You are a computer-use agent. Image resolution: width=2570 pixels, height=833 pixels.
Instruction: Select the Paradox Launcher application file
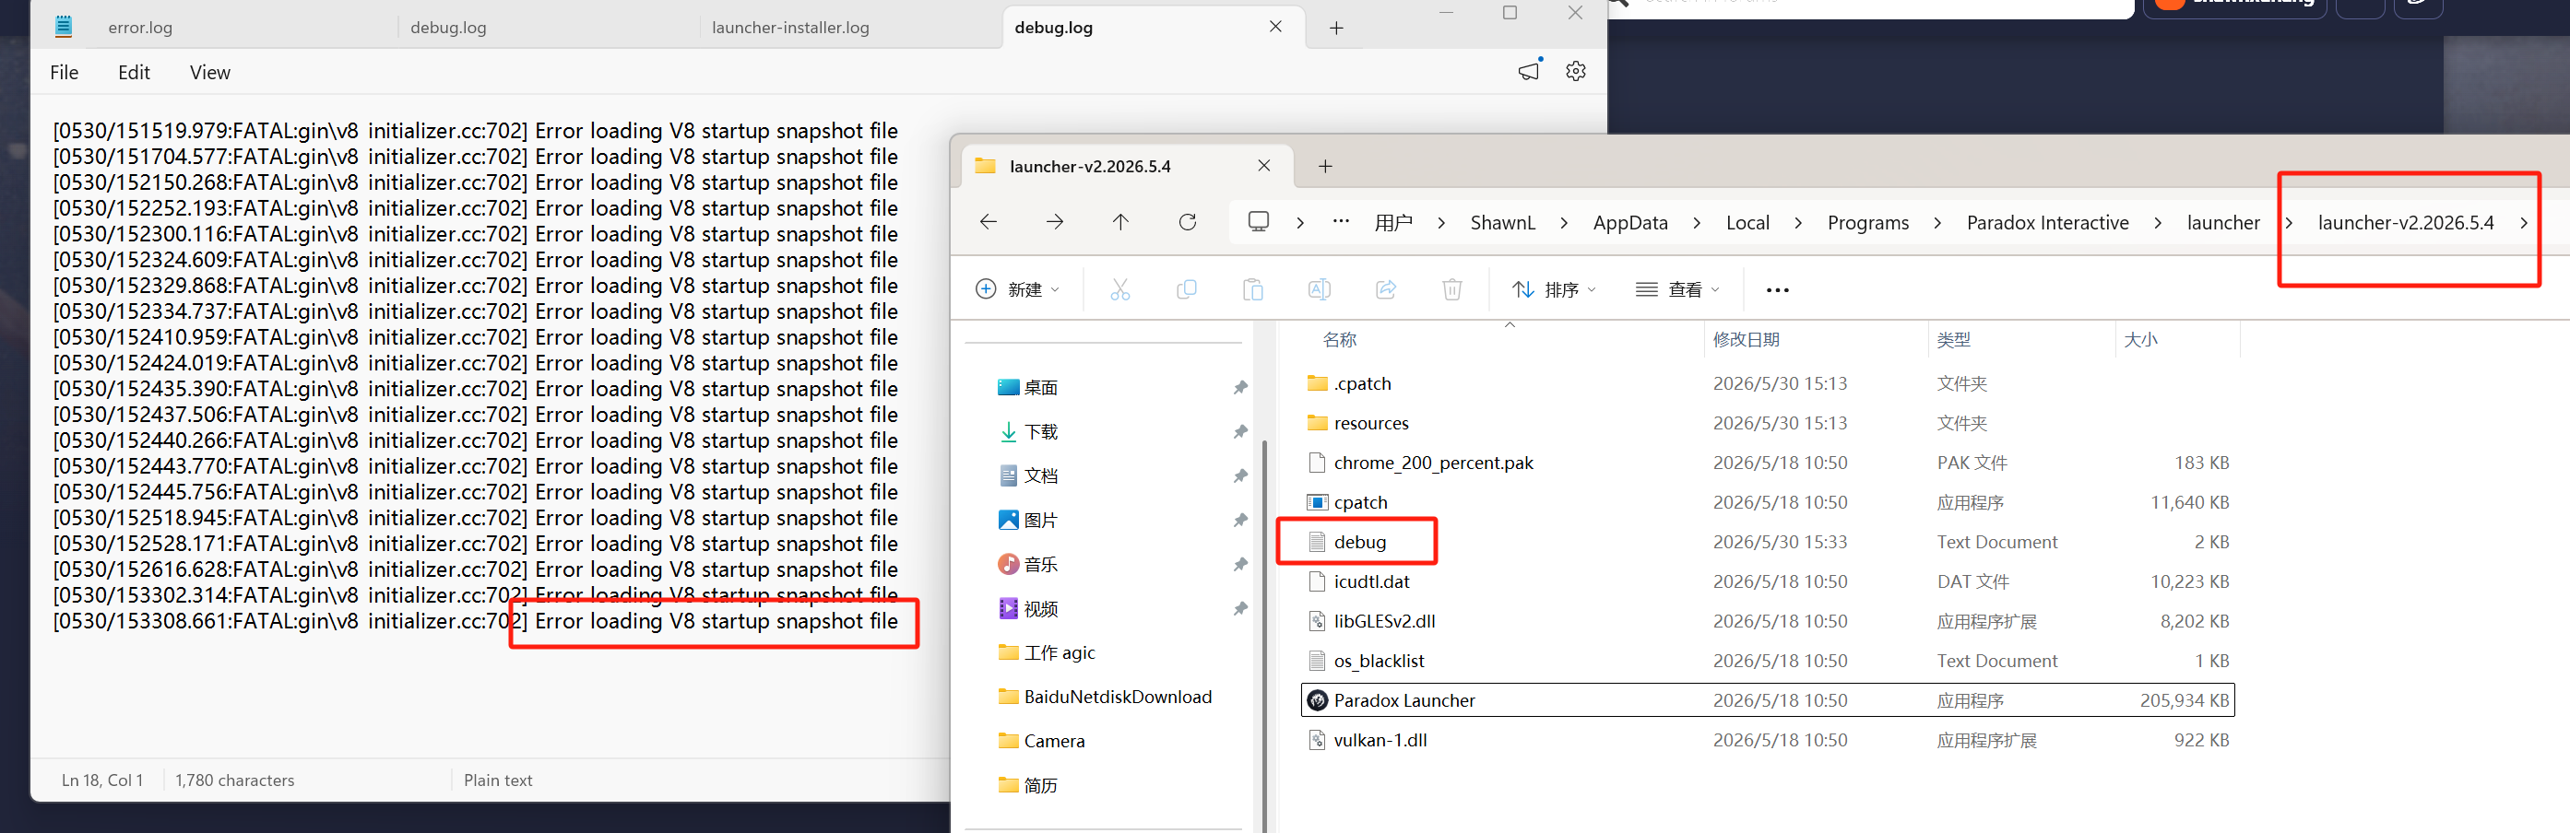1767,700
